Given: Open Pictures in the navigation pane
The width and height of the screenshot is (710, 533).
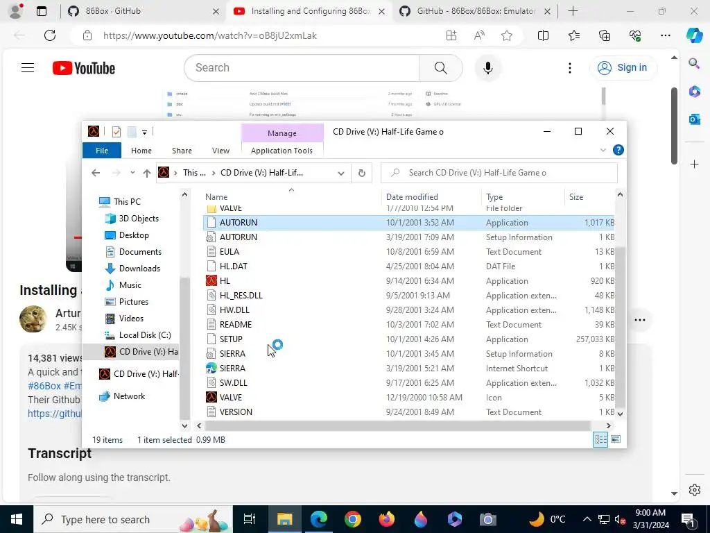Looking at the screenshot, I should pyautogui.click(x=134, y=302).
